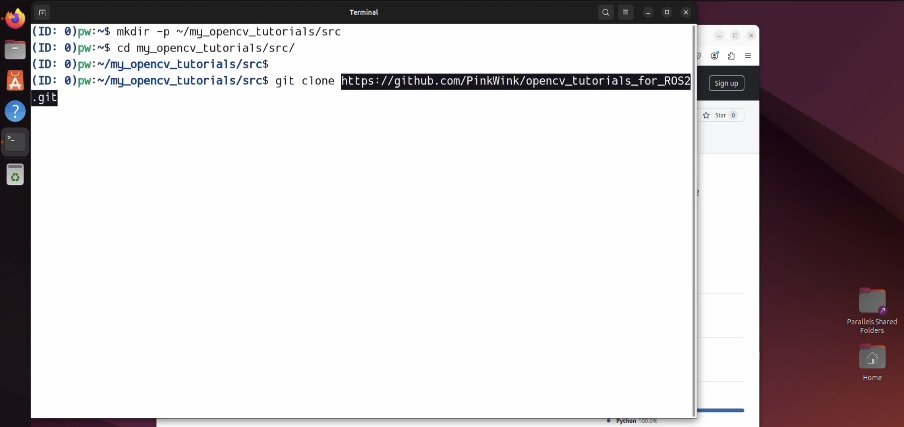904x427 pixels.
Task: Star the GitHub repository
Action: tap(720, 115)
